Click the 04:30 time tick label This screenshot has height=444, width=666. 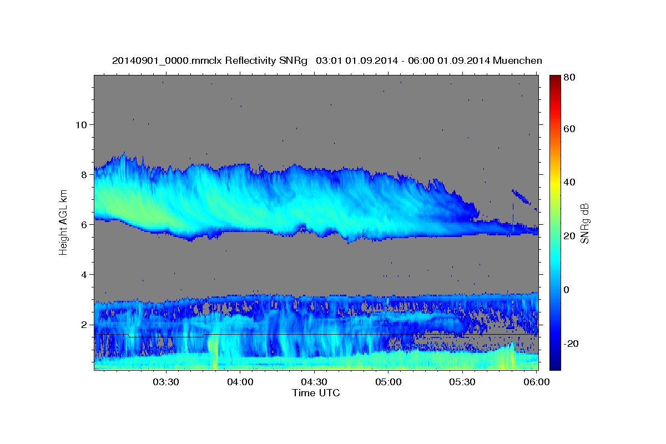coord(314,382)
